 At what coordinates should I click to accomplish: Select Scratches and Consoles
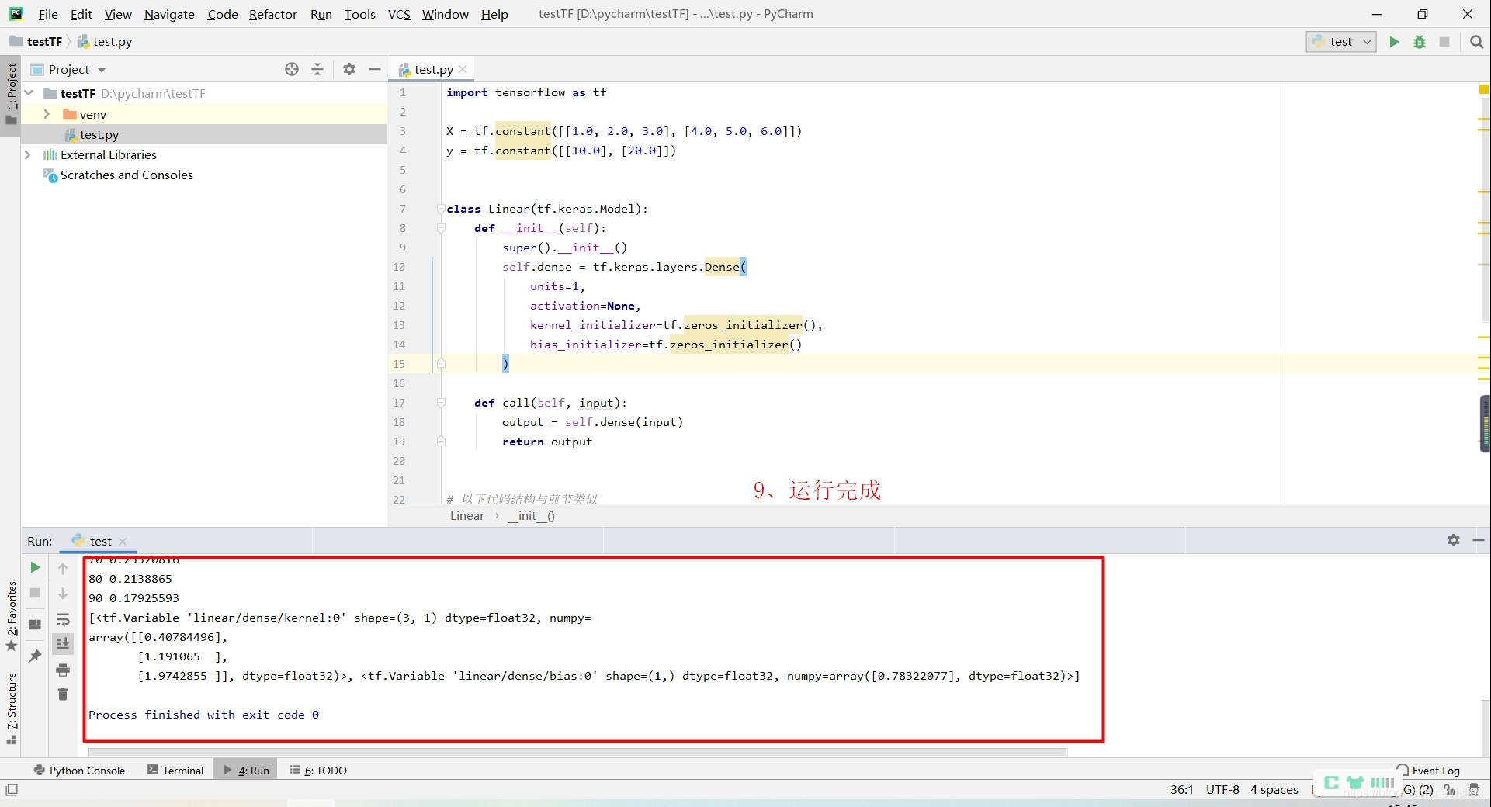[127, 175]
